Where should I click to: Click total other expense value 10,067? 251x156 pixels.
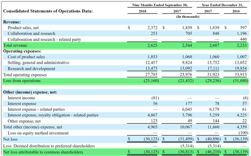186,127
